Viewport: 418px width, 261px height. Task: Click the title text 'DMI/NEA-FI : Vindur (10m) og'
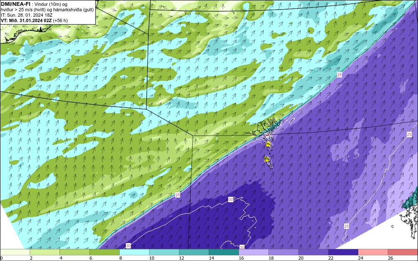[x=34, y=4]
